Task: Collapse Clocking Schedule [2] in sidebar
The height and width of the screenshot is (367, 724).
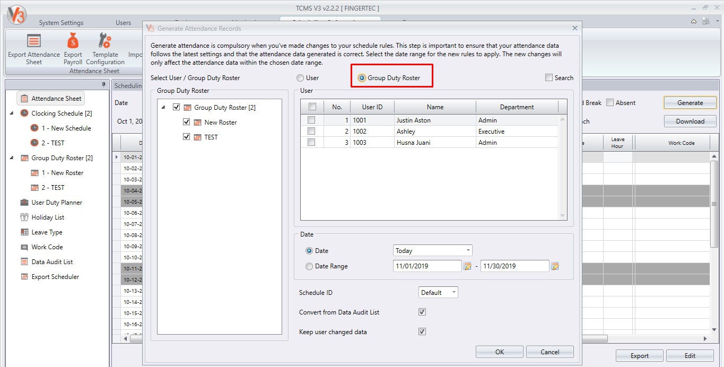Action: tap(12, 113)
